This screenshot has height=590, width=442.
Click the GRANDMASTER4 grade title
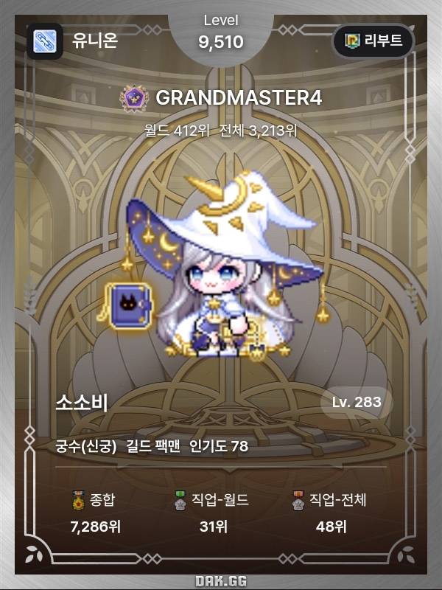(239, 98)
